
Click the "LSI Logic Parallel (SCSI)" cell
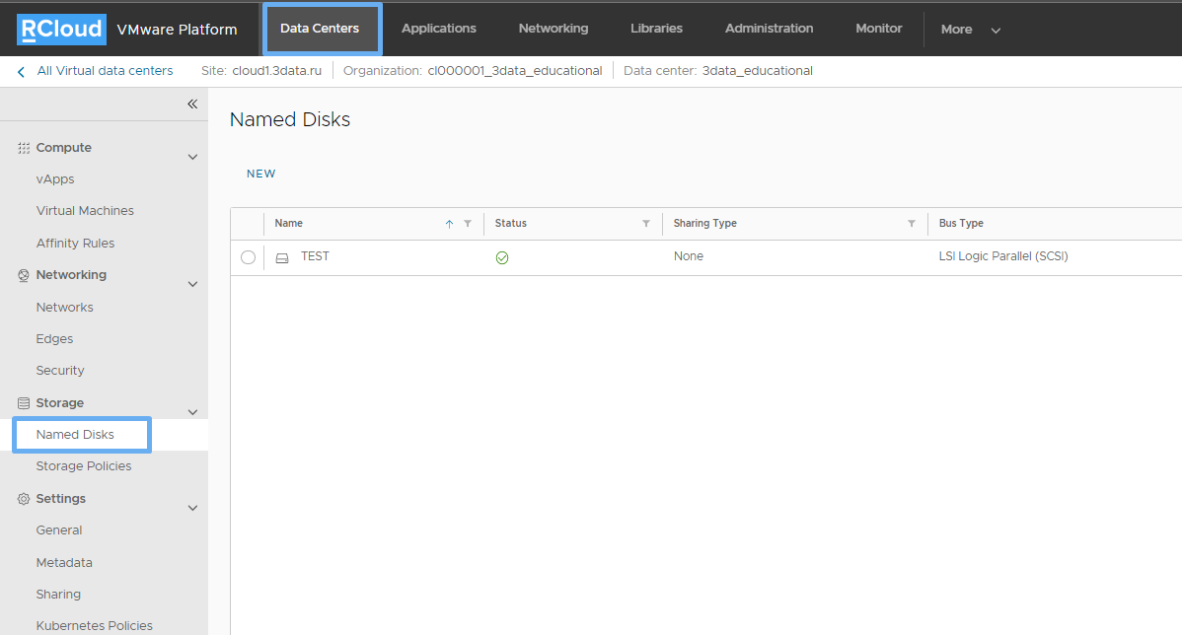click(1003, 256)
